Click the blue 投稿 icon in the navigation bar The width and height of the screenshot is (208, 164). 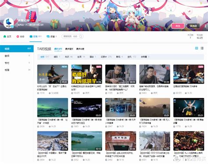point(31,36)
